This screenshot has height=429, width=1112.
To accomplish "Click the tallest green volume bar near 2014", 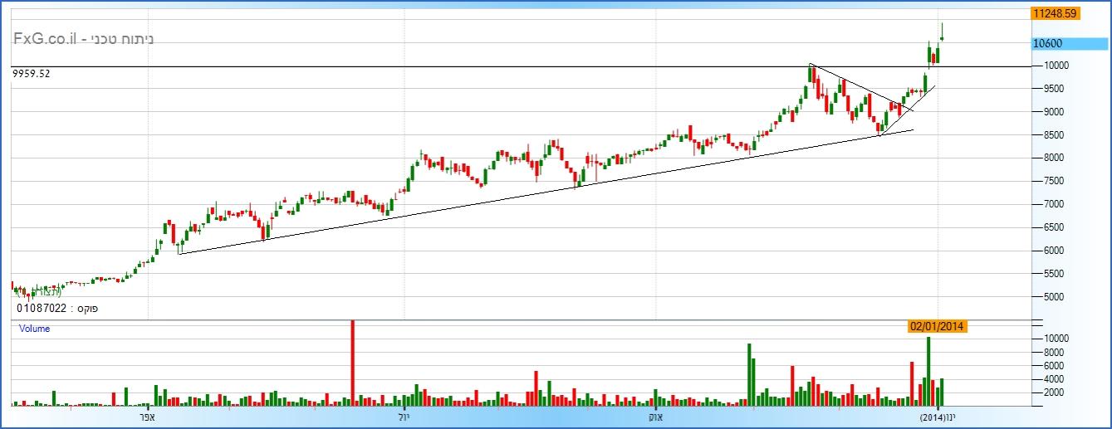I will click(x=928, y=372).
